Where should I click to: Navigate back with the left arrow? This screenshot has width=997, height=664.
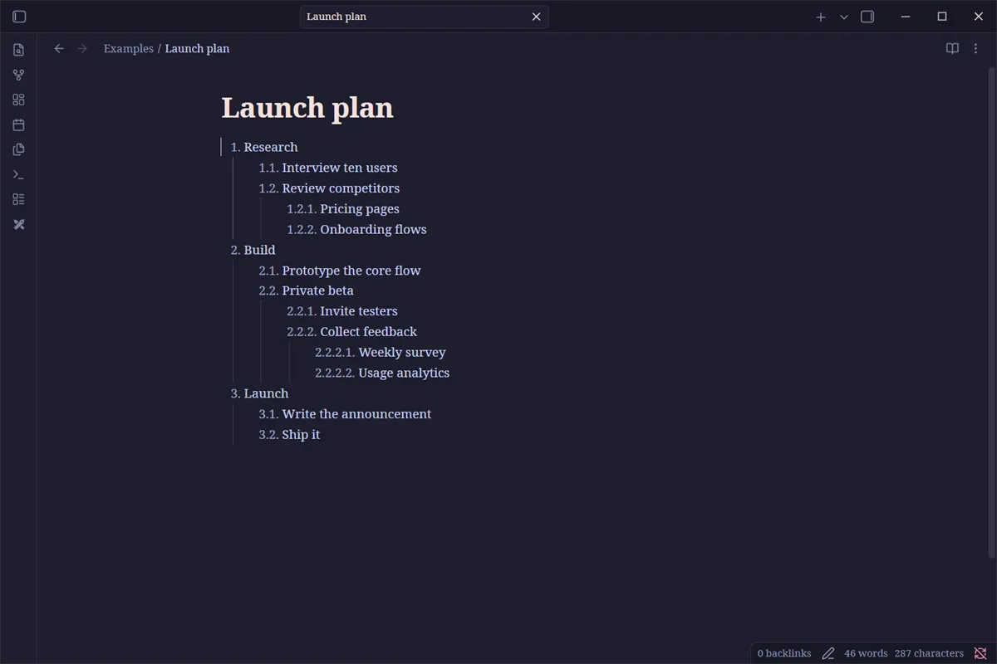click(x=59, y=49)
